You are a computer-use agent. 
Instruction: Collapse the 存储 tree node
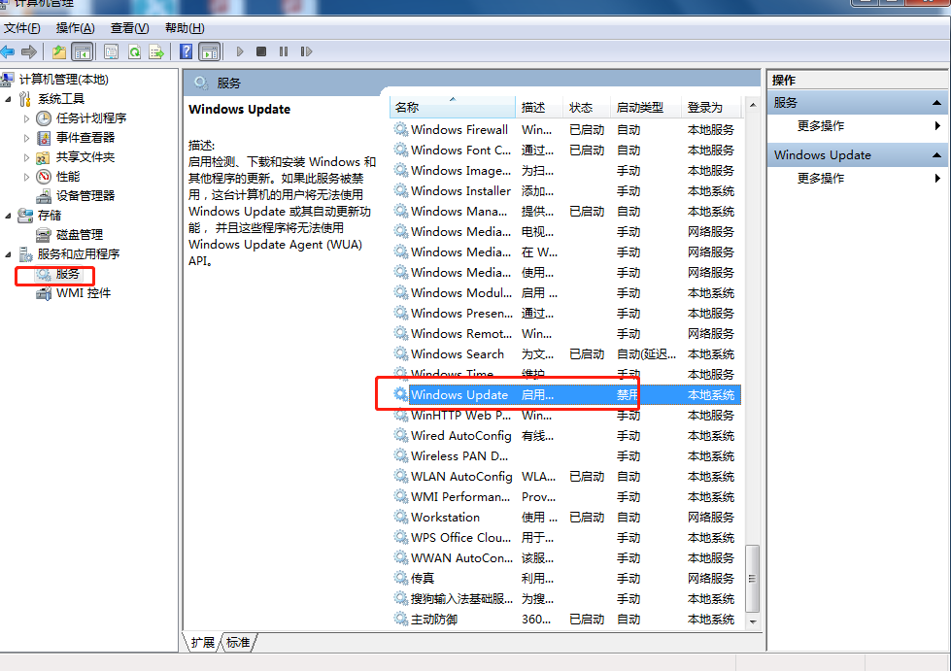point(8,216)
